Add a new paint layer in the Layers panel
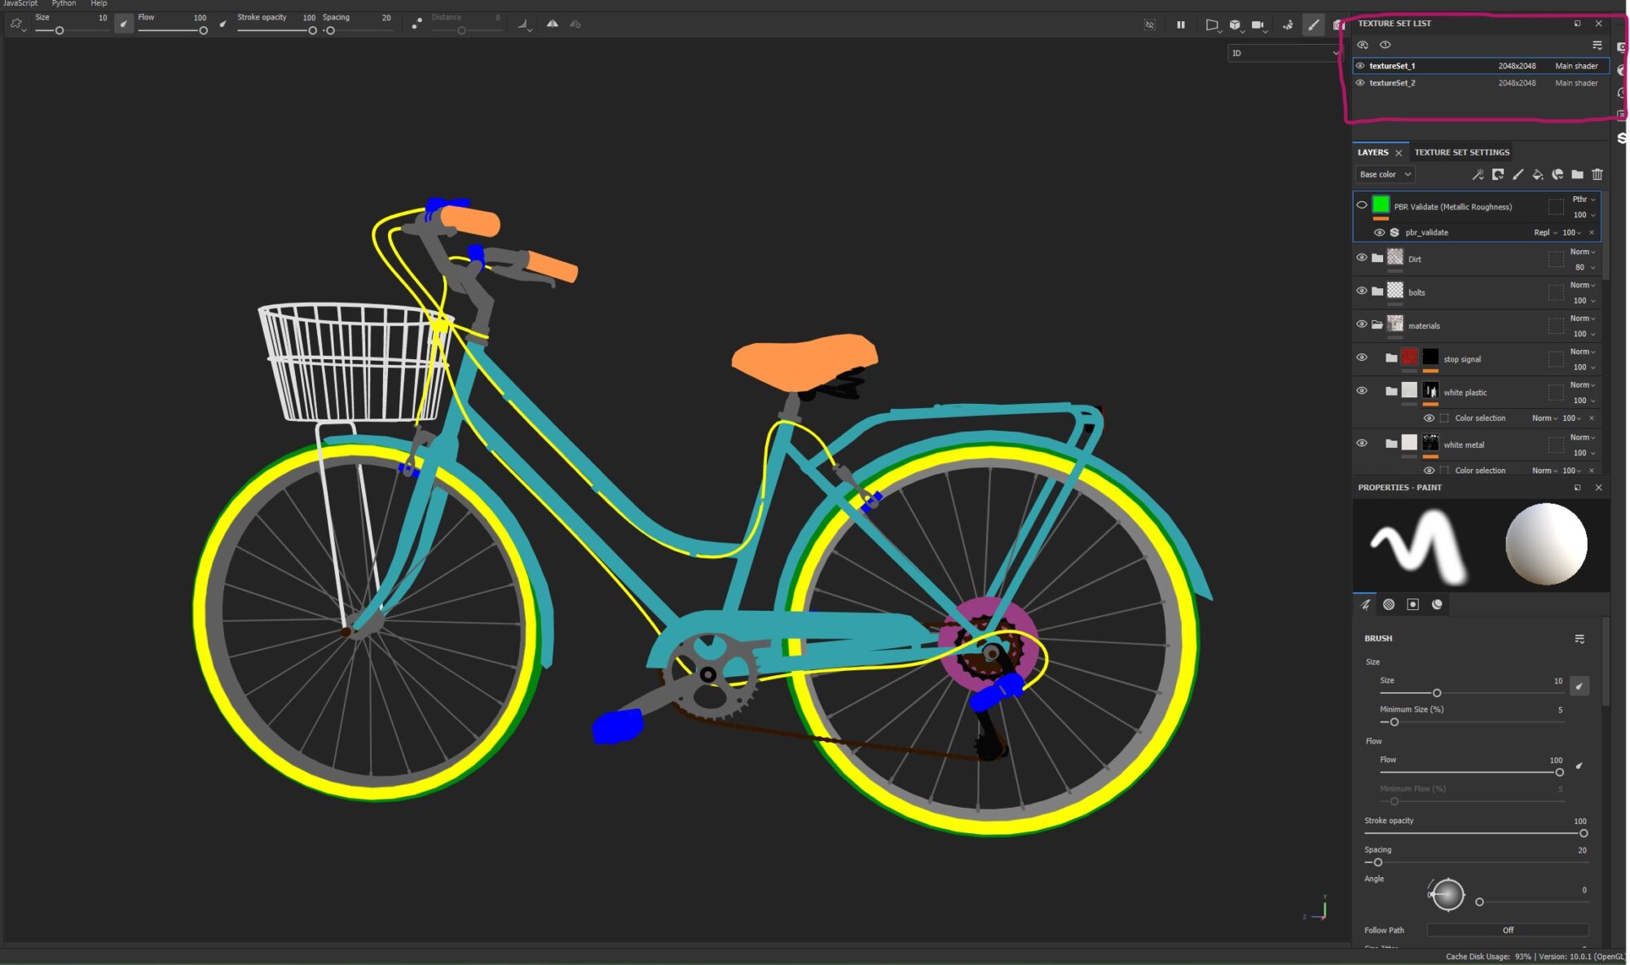Viewport: 1630px width, 965px height. (1518, 174)
